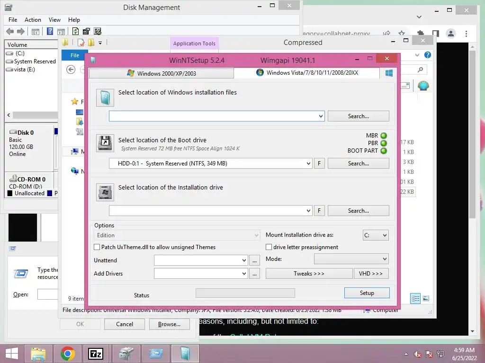
Task: Click Search next to Boot drive
Action: coord(358,163)
